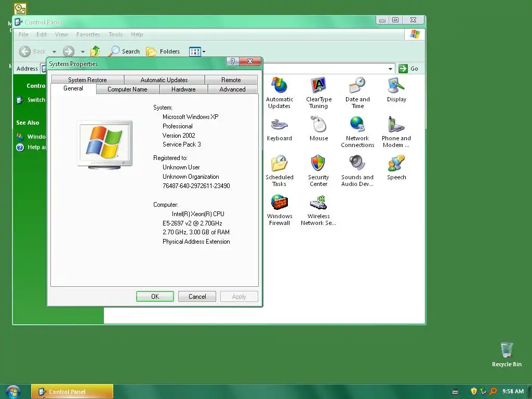Switch to the Remote tab

pyautogui.click(x=231, y=79)
